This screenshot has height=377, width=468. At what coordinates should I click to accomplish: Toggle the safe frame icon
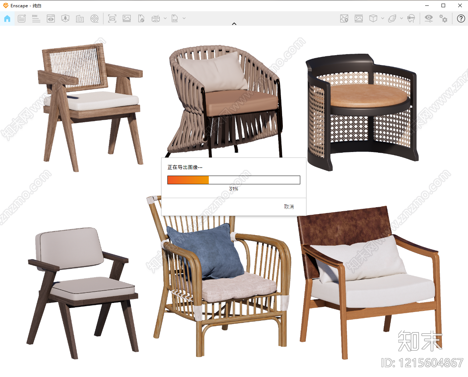tap(359, 19)
